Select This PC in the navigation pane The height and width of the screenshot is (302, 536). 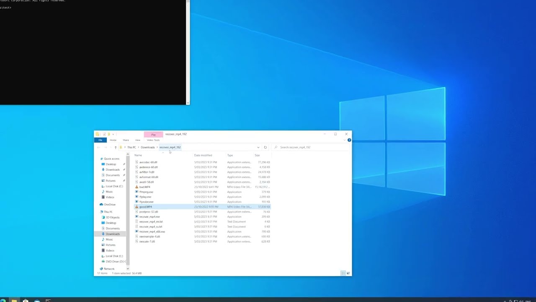click(108, 212)
